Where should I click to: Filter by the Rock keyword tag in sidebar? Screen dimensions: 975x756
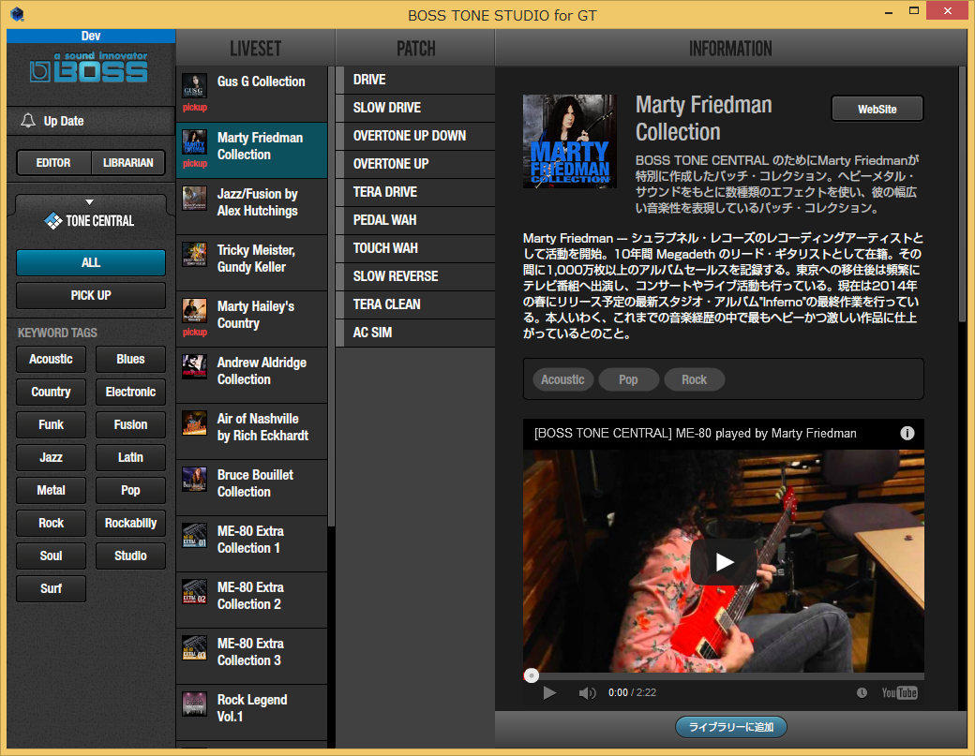tap(51, 523)
